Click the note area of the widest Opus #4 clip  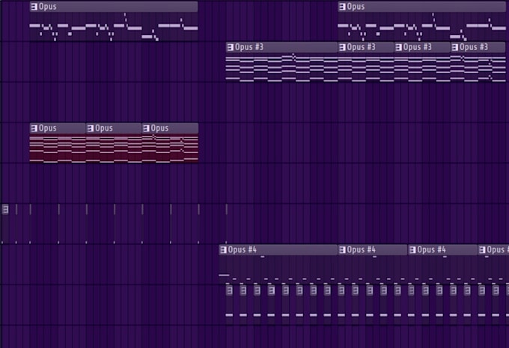pyautogui.click(x=278, y=270)
